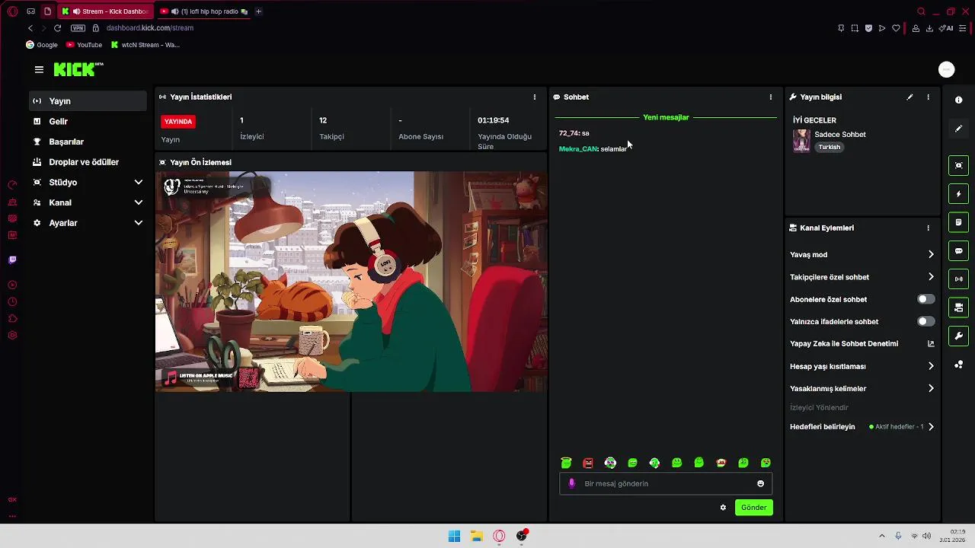Image resolution: width=975 pixels, height=548 pixels.
Task: Reload the page
Action: [x=57, y=28]
